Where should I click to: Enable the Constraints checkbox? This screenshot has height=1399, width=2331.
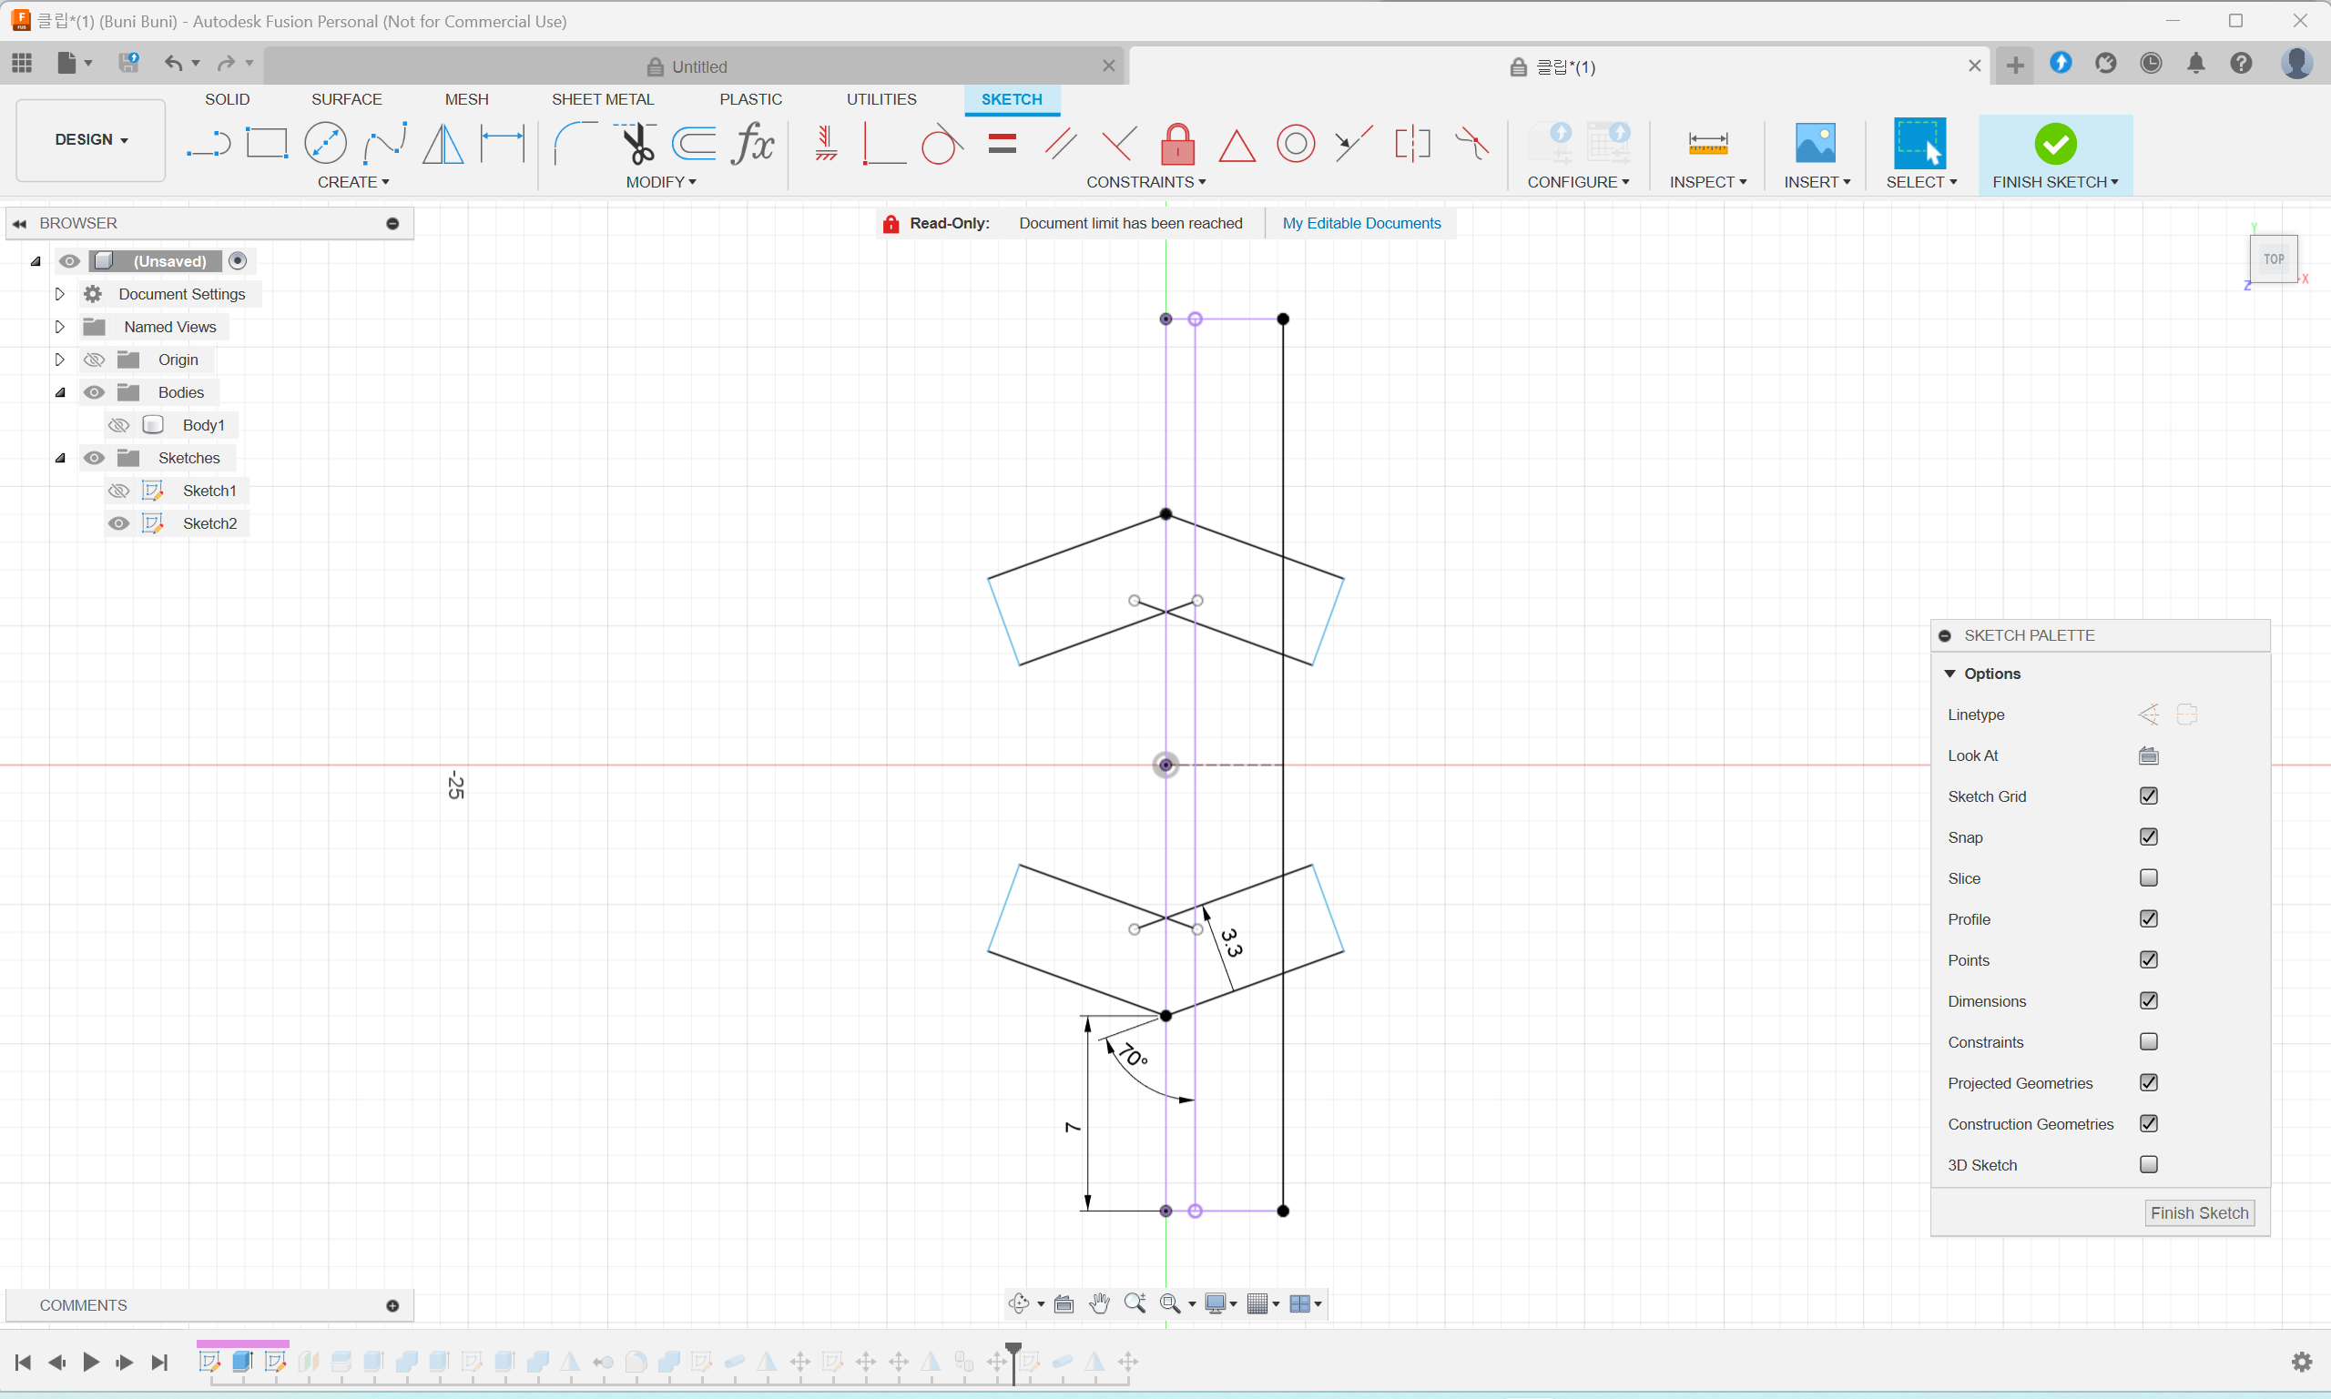2148,1041
